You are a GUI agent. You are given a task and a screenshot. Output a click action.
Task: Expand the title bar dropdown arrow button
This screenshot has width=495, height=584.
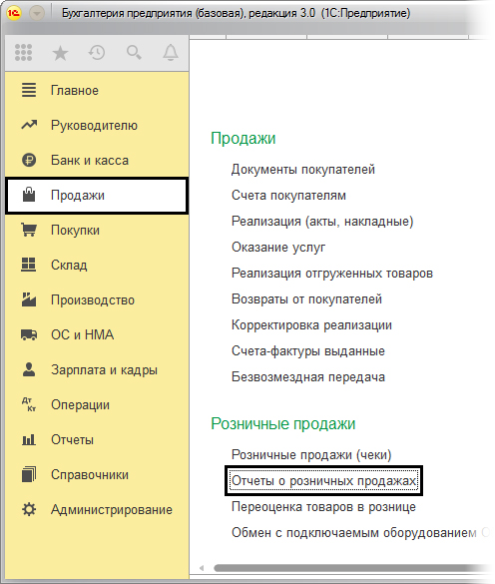[x=37, y=13]
